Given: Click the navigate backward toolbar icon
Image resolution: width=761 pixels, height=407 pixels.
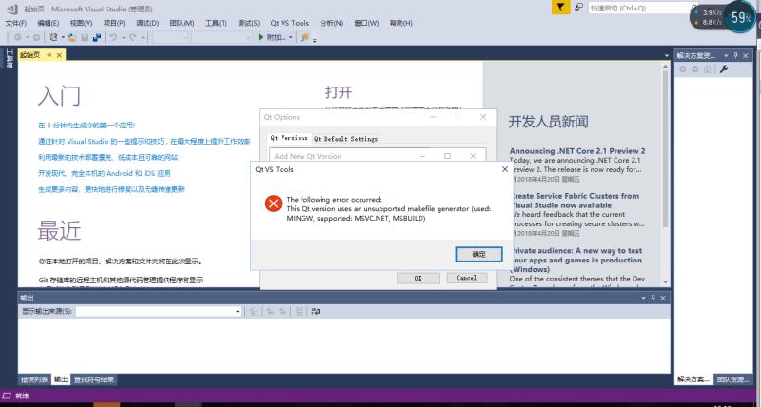Looking at the screenshot, I should click(x=17, y=37).
